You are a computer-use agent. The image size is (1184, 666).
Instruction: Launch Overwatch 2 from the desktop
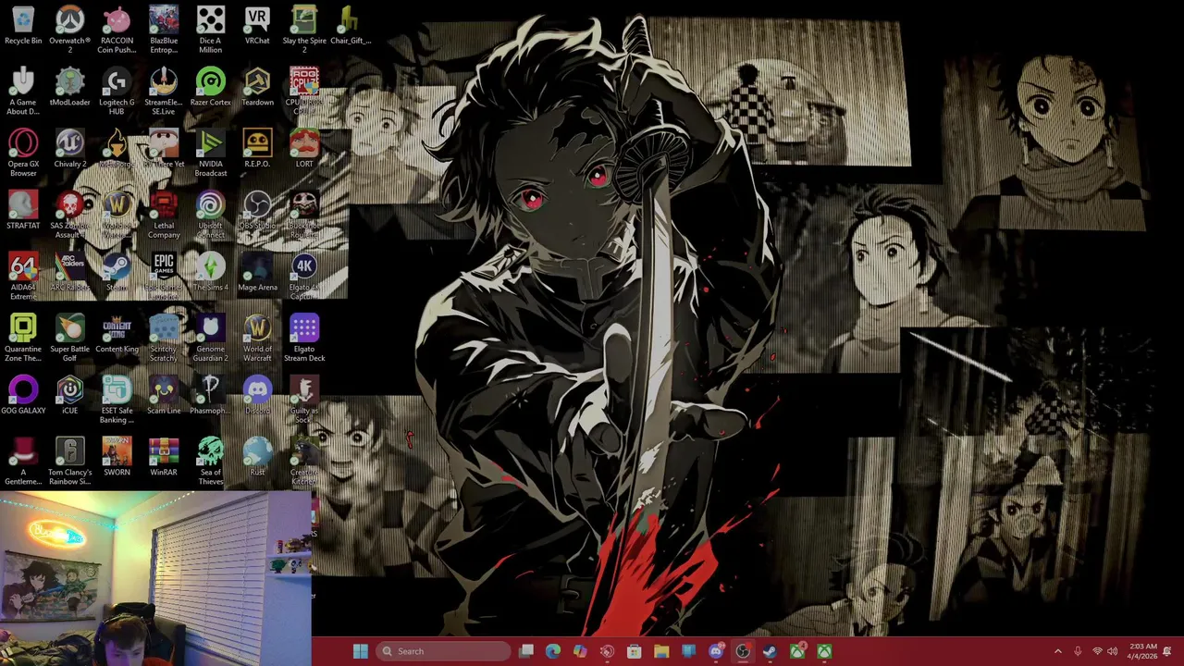tap(69, 30)
